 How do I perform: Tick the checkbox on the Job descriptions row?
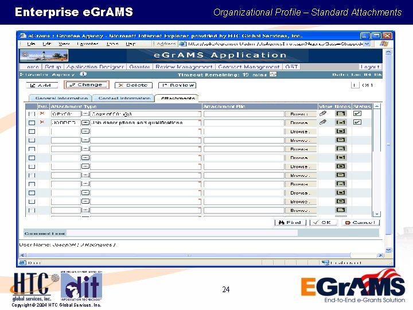coord(32,123)
